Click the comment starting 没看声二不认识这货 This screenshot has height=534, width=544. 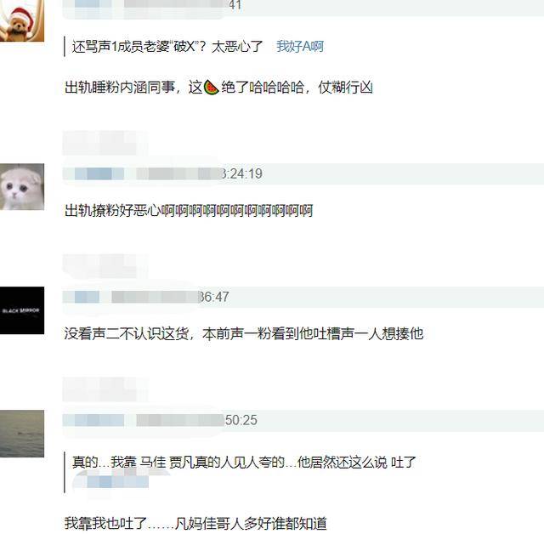(244, 333)
